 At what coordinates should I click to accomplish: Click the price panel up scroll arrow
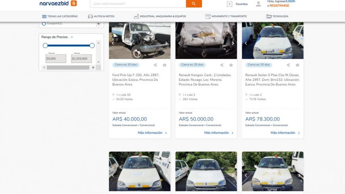98,43
